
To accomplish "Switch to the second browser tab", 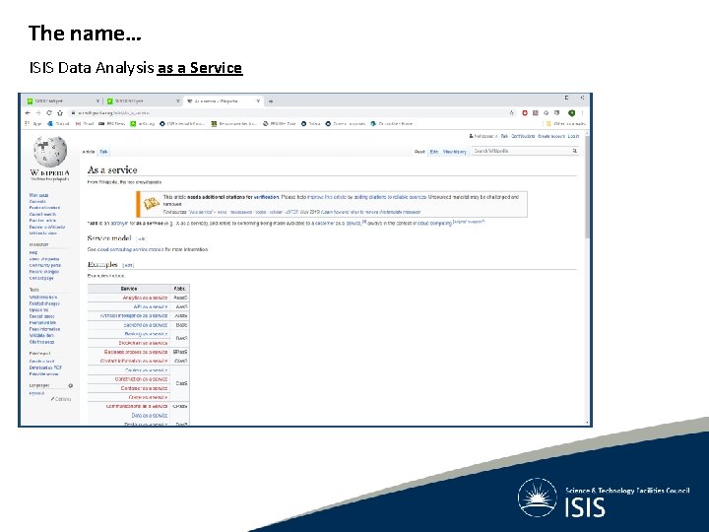I will pos(143,100).
